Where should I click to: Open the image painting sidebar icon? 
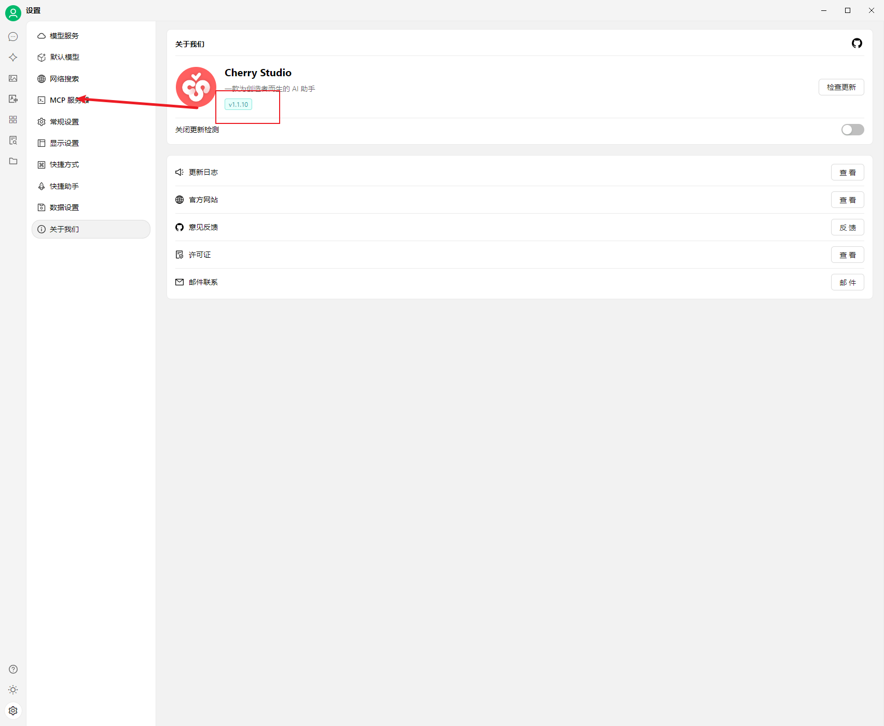point(13,78)
